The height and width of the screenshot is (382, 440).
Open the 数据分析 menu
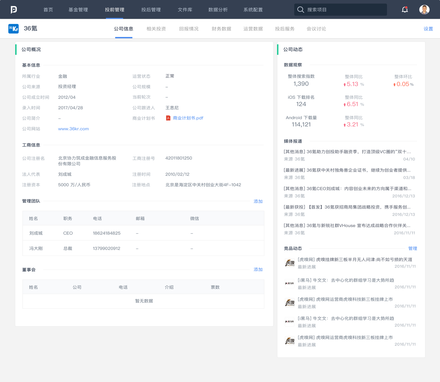click(x=218, y=10)
